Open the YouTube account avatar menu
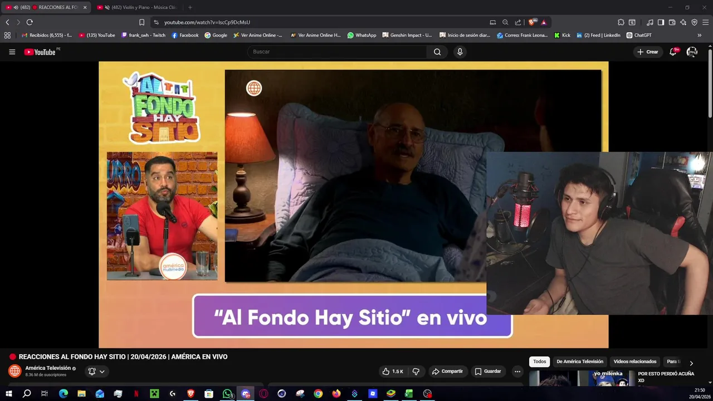The width and height of the screenshot is (713, 401). coord(692,52)
